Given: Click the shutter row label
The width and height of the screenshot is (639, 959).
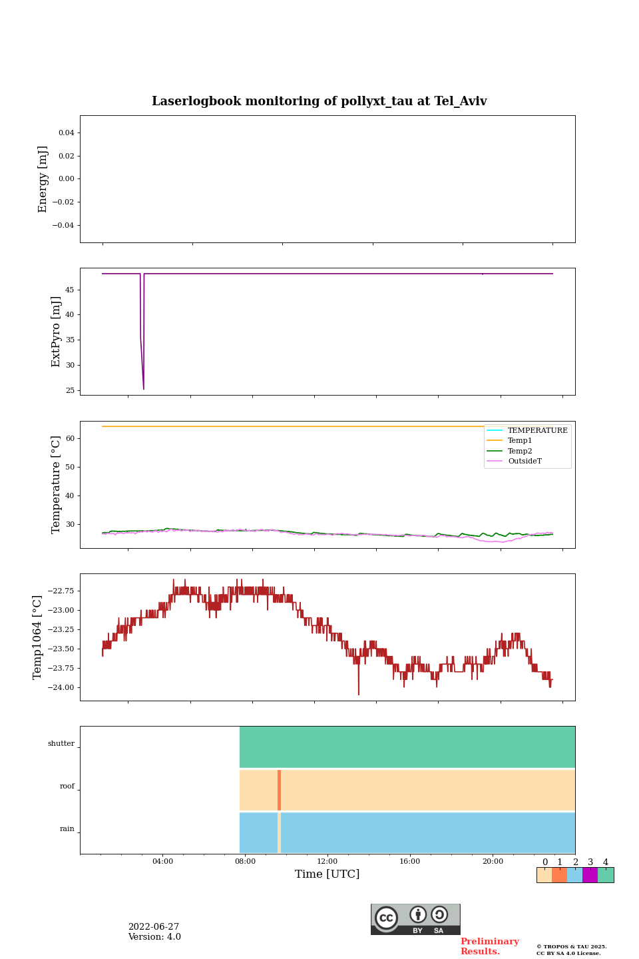Looking at the screenshot, I should (61, 743).
